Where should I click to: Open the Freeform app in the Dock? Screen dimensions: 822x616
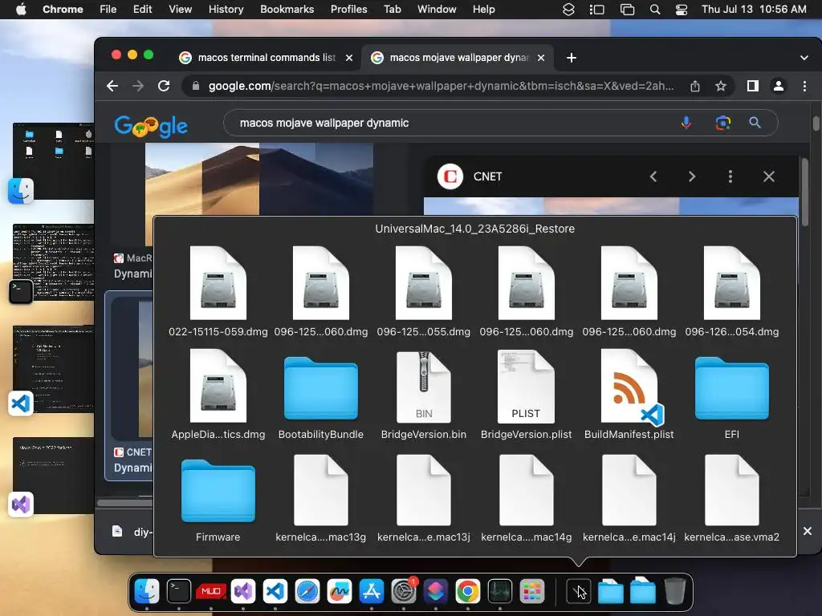pos(340,591)
